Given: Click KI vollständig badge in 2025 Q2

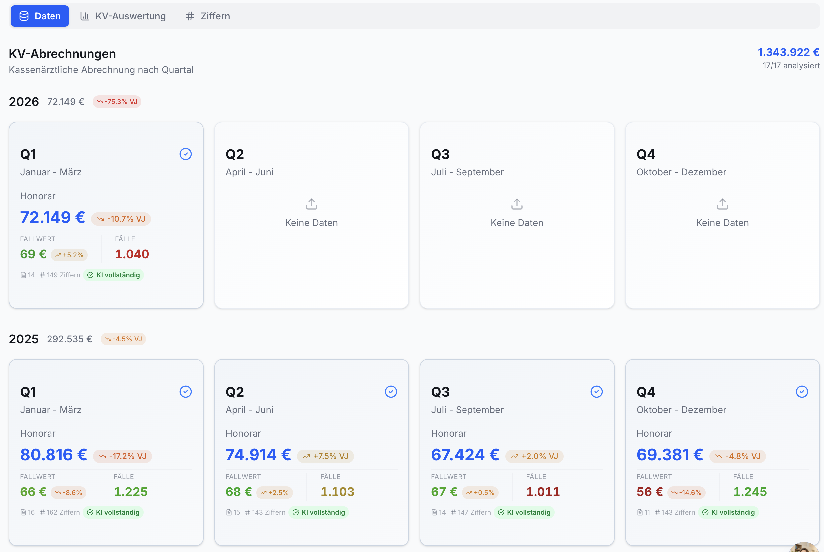Looking at the screenshot, I should coord(319,512).
